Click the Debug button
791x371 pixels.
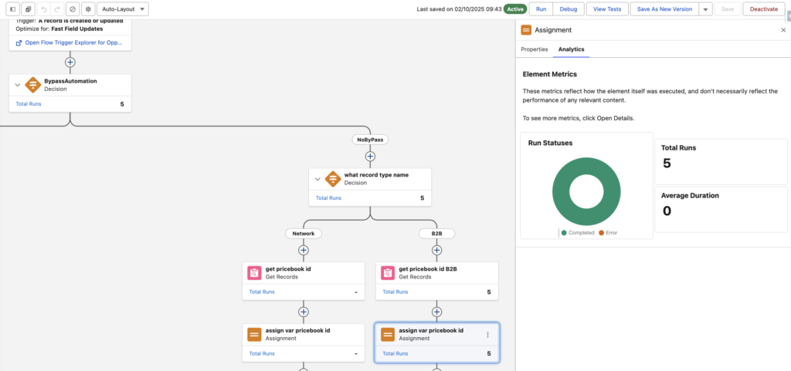[568, 9]
